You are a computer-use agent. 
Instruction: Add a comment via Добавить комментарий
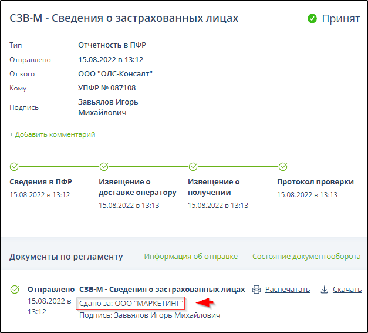pos(52,134)
